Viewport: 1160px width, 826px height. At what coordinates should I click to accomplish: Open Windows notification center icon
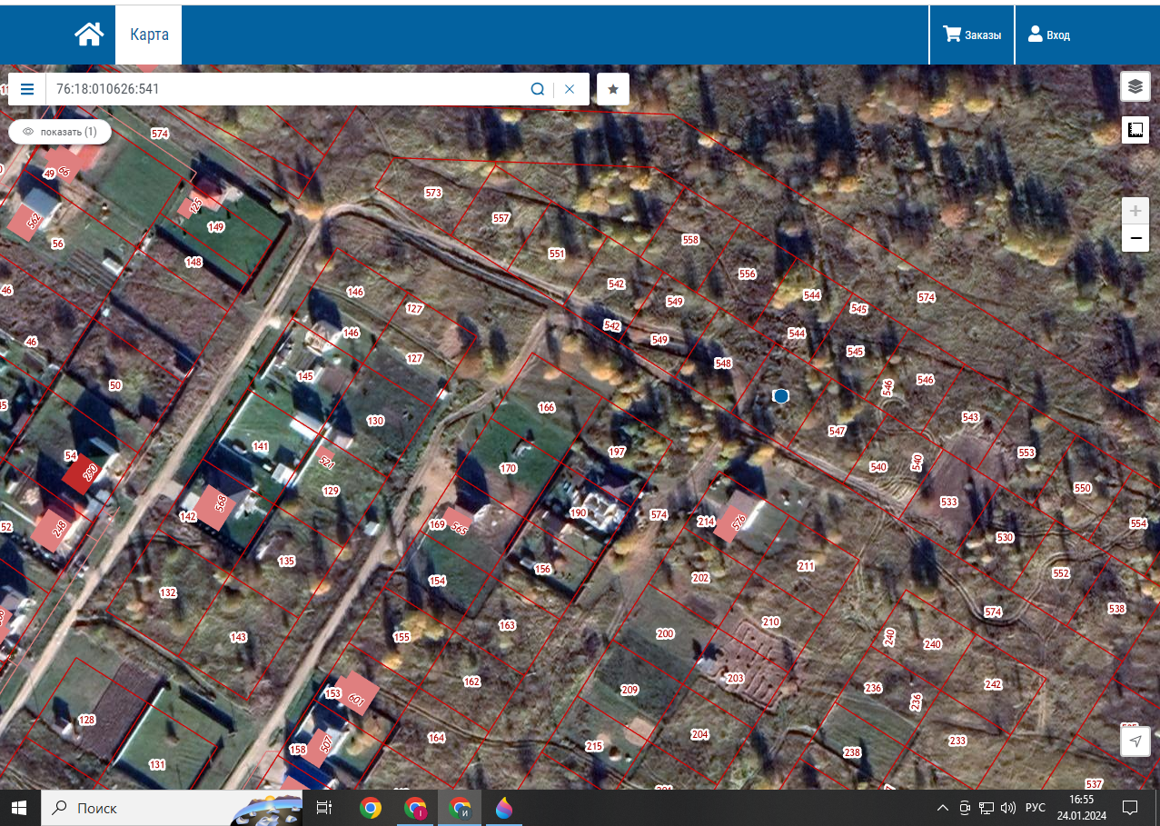coord(1130,807)
